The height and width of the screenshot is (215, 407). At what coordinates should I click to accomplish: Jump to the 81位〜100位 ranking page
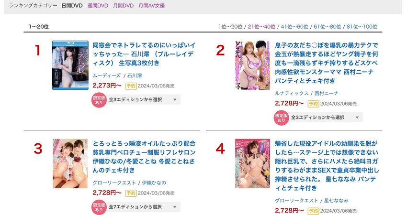point(362,27)
